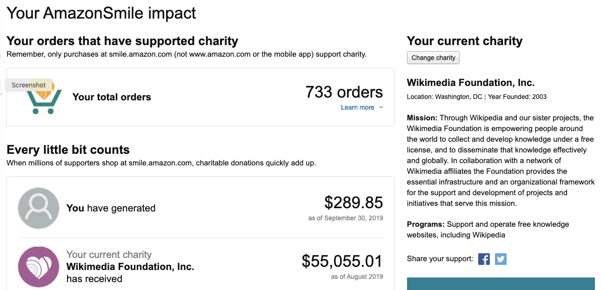The height and width of the screenshot is (290, 601).
Task: Select the Your total orders label
Action: point(112,97)
